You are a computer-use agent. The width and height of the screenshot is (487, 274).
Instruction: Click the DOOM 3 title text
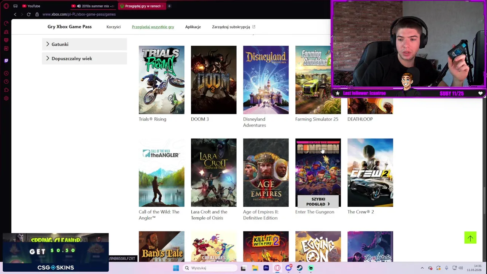[x=200, y=119]
